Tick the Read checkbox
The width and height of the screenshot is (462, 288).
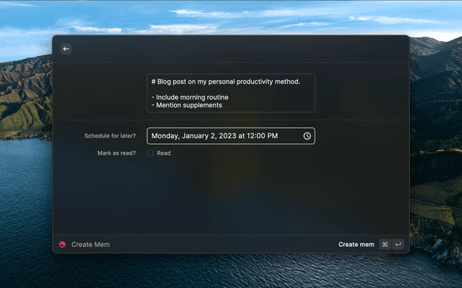(150, 153)
